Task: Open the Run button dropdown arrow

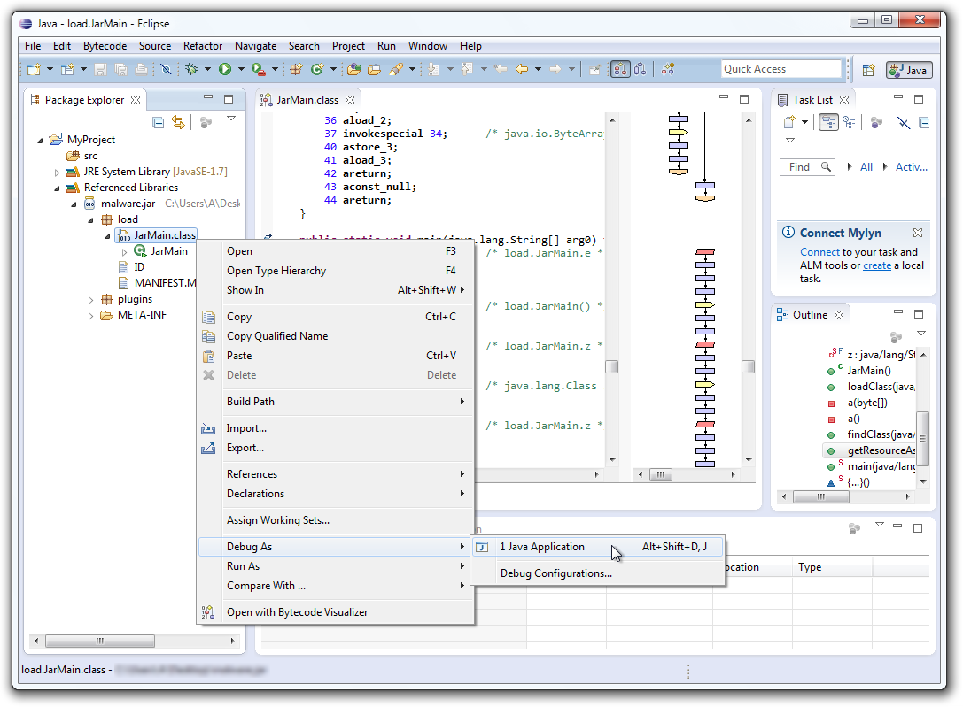Action: 240,69
